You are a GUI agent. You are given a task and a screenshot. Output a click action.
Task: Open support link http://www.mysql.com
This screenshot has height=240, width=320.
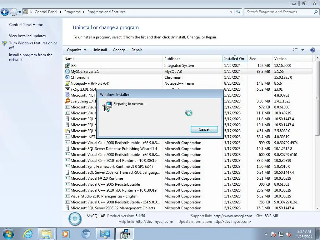(232, 216)
